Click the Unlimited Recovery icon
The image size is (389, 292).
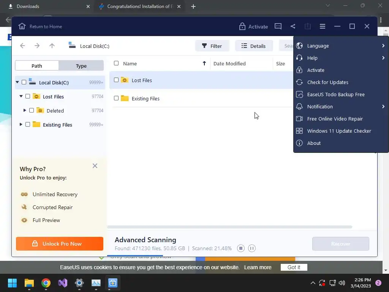tap(24, 194)
